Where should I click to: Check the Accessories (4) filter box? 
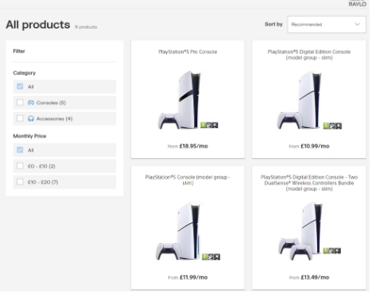(x=20, y=118)
